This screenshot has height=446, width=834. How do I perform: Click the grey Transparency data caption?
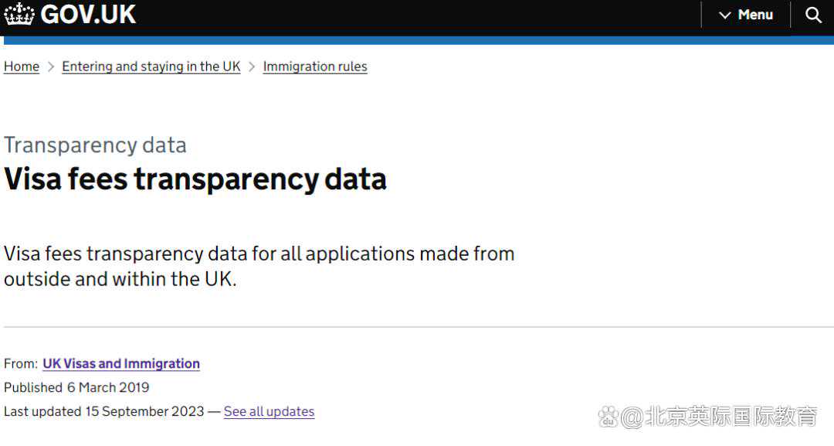point(95,145)
